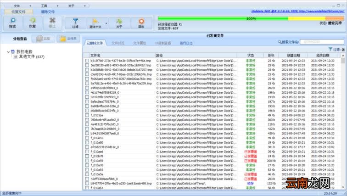The image size is (347, 196).
Task: Group files by 类型 (type) button
Action: point(43,39)
